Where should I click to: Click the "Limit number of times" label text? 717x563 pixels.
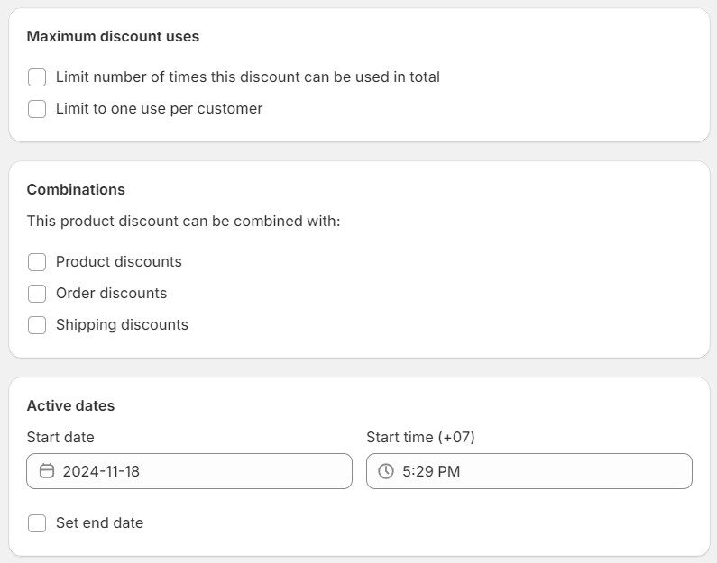click(248, 77)
